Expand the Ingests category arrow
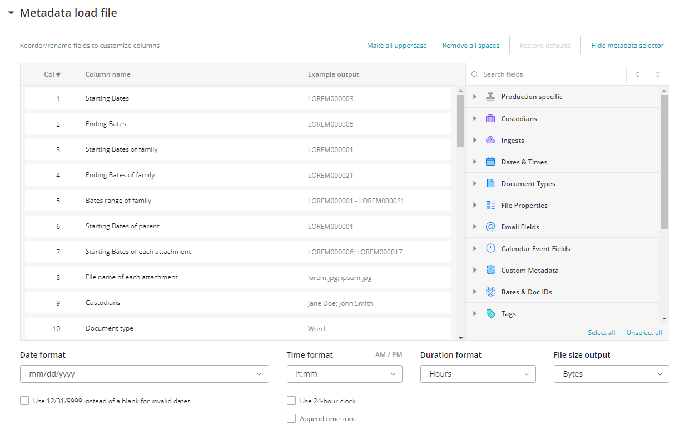The width and height of the screenshot is (680, 435). [474, 140]
